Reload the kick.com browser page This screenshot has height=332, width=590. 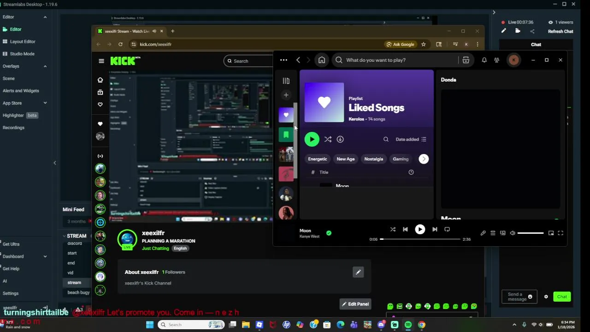click(120, 44)
